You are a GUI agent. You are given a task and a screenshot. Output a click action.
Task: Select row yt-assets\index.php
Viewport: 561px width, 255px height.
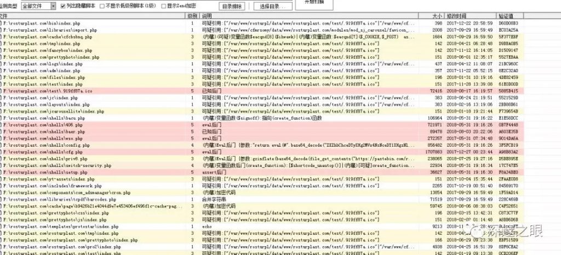pyautogui.click(x=262, y=179)
